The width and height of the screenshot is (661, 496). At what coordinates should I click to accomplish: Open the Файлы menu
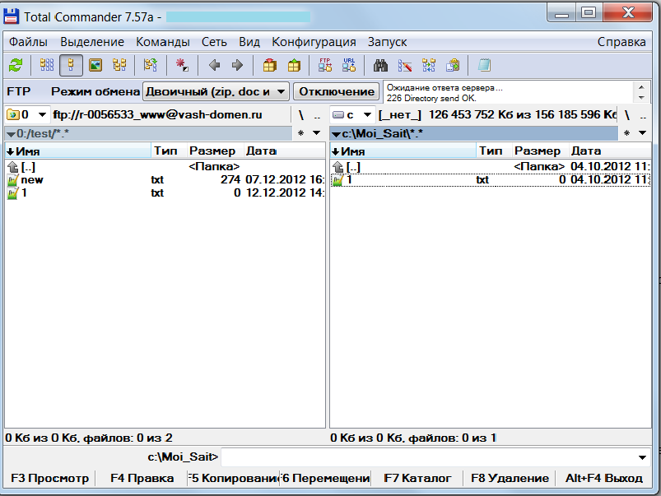[x=28, y=42]
